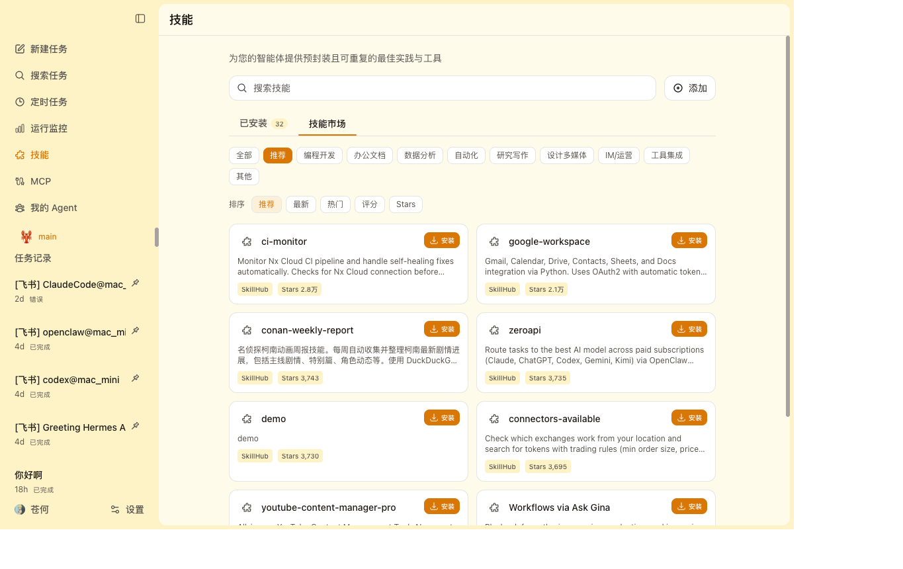Install the demo skill

tap(442, 417)
